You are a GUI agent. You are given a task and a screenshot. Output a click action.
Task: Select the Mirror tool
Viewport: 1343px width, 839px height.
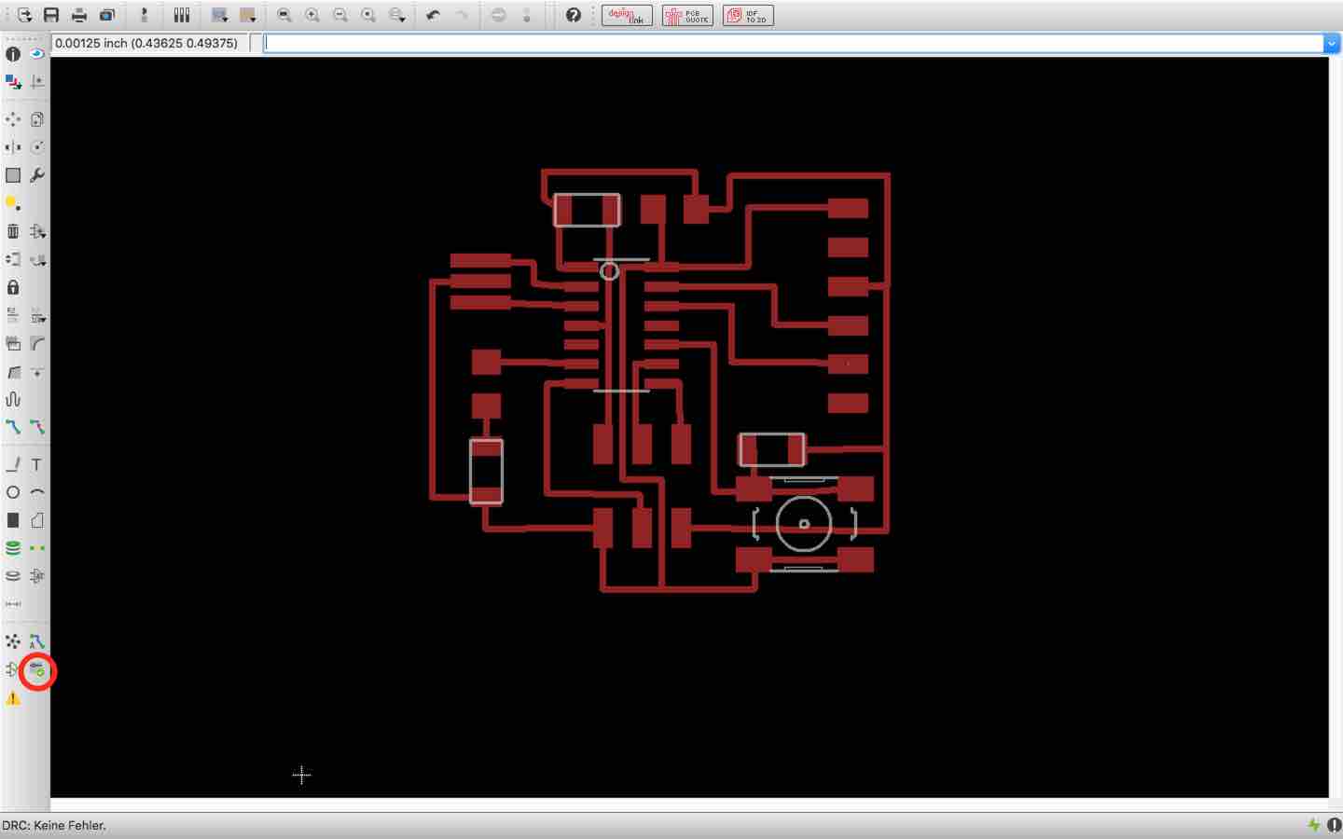(x=13, y=147)
